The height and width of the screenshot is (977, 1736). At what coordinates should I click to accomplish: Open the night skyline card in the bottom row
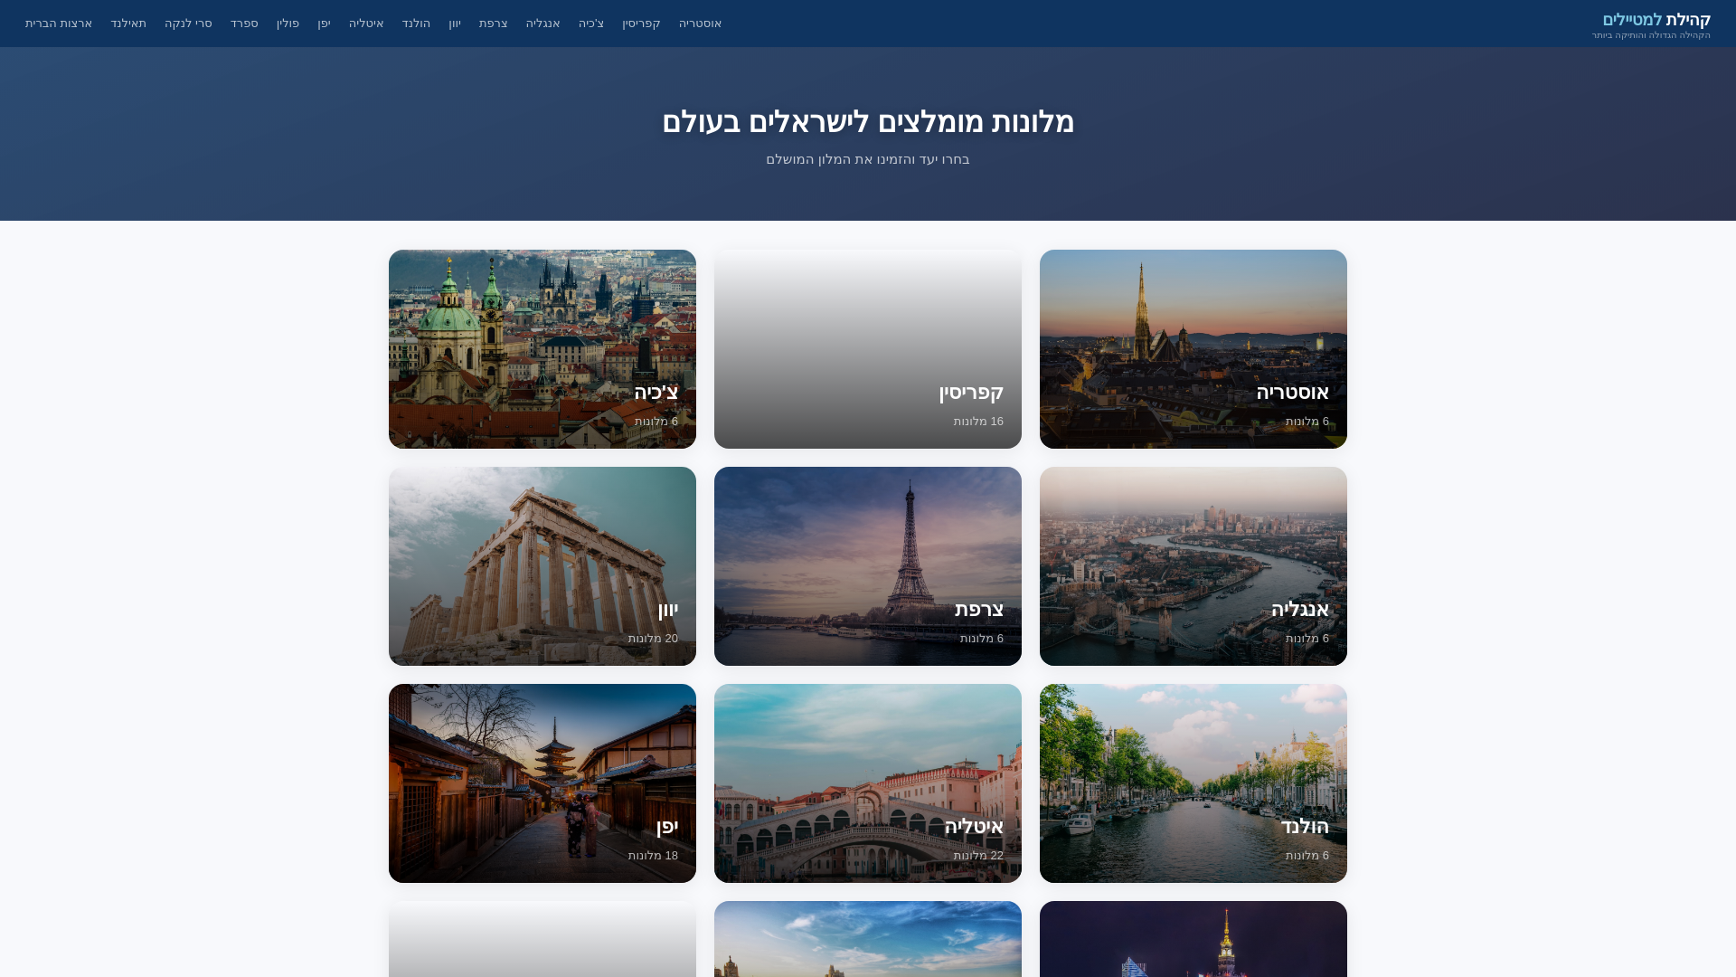(x=1193, y=939)
